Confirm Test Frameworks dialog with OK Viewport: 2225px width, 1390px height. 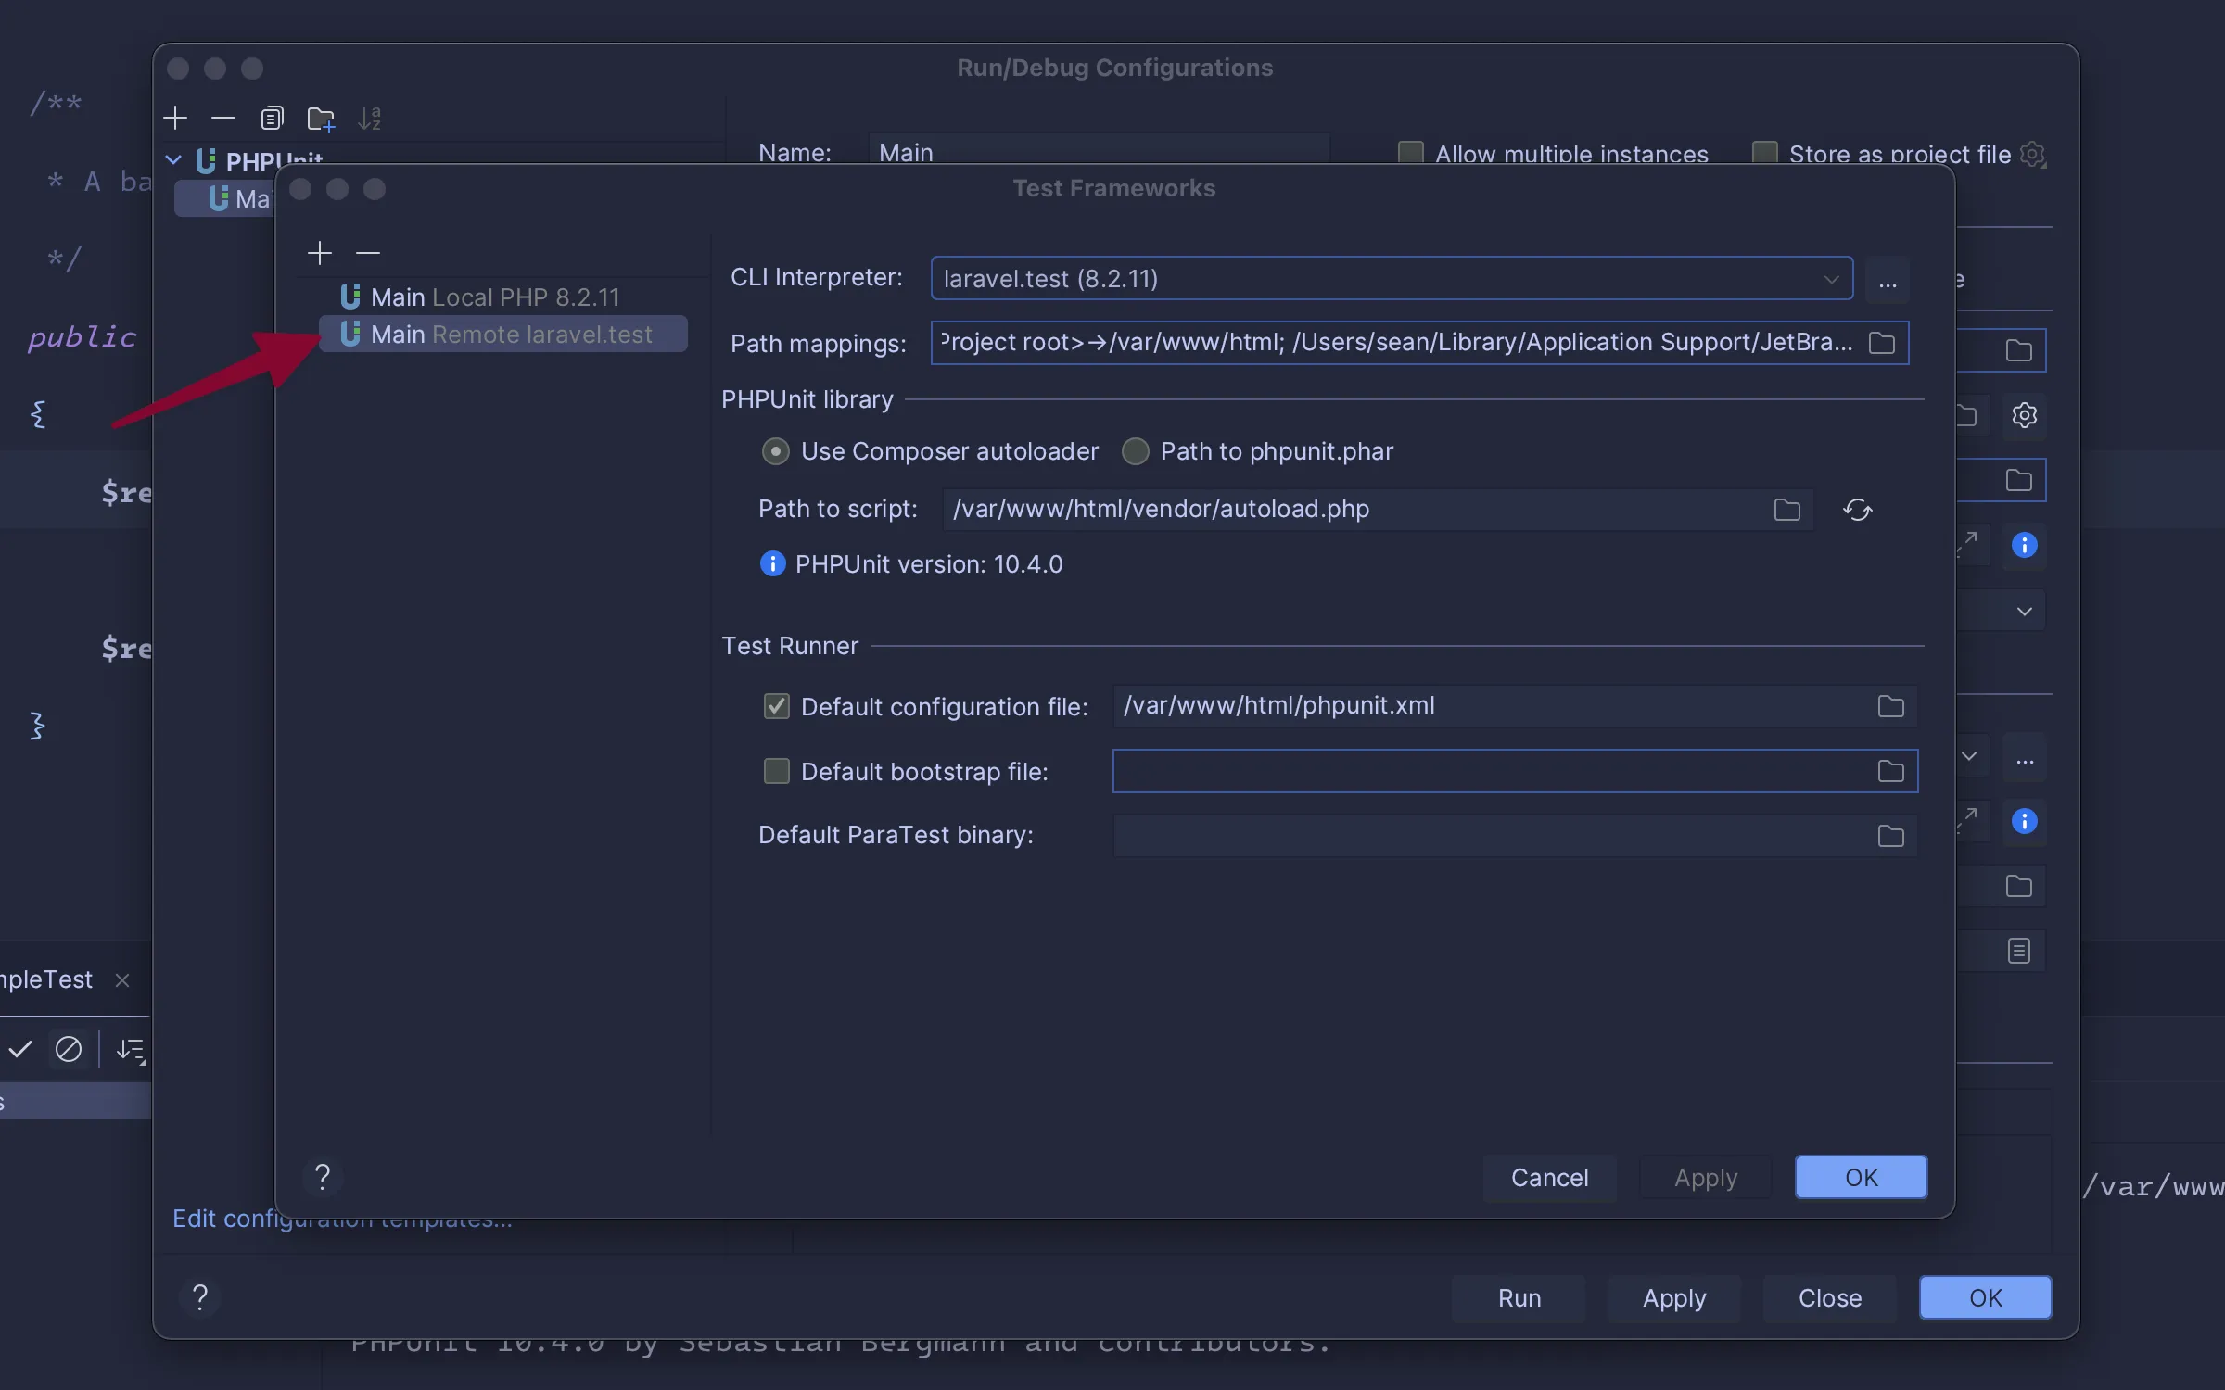coord(1861,1177)
